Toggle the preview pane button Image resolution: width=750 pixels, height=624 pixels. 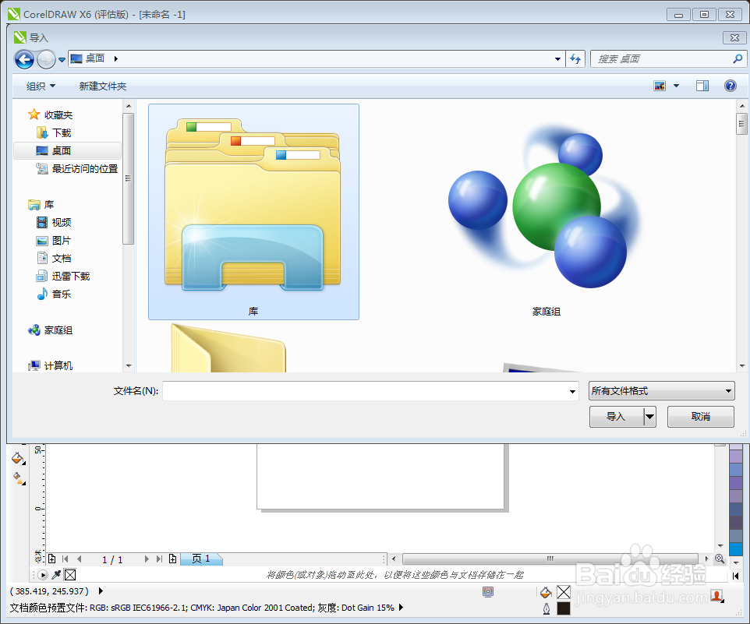(x=702, y=86)
